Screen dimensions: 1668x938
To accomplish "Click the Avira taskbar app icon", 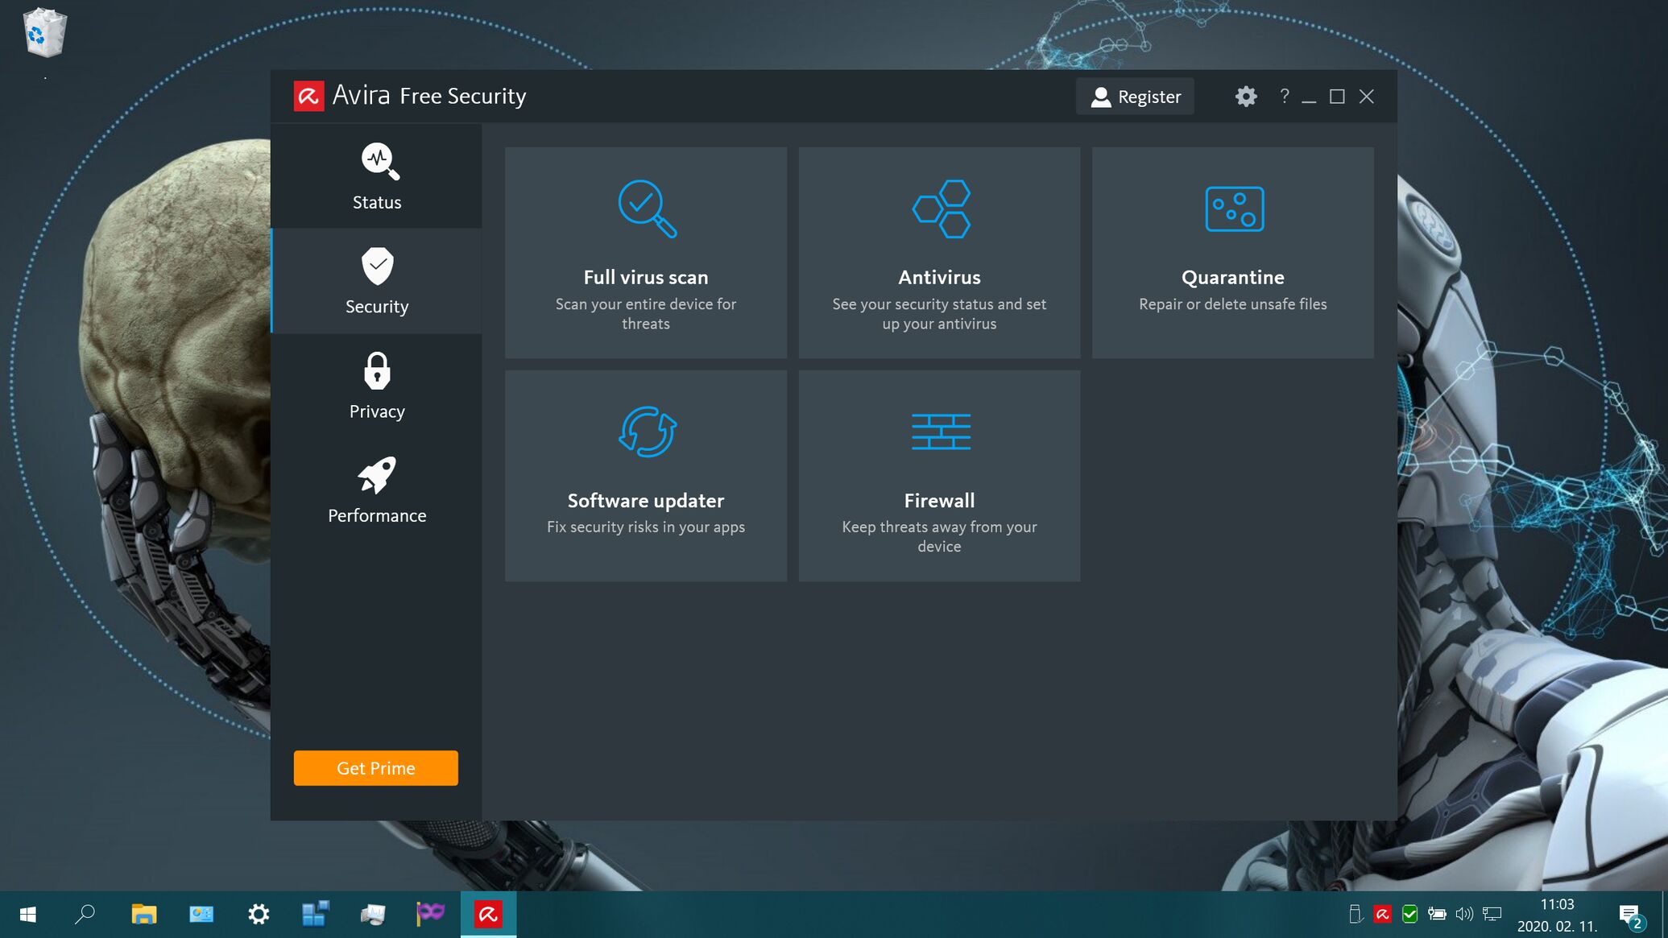I will tap(488, 915).
